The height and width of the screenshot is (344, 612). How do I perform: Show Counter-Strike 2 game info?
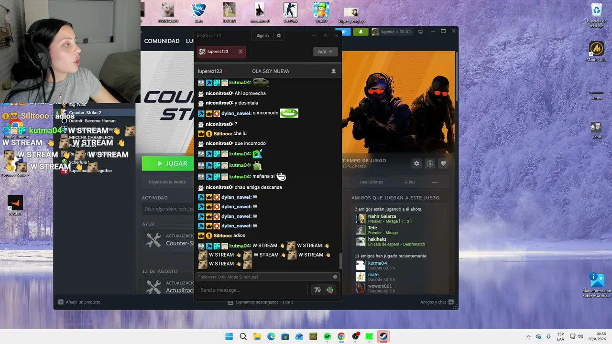point(430,163)
